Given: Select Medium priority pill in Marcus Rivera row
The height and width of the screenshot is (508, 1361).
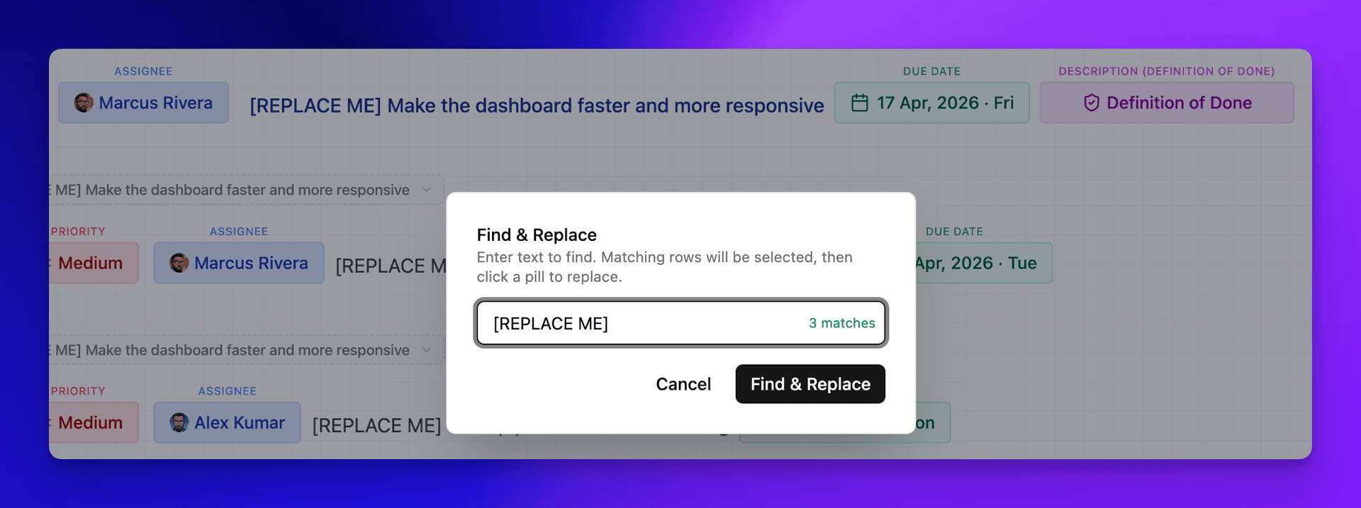Looking at the screenshot, I should [x=93, y=263].
